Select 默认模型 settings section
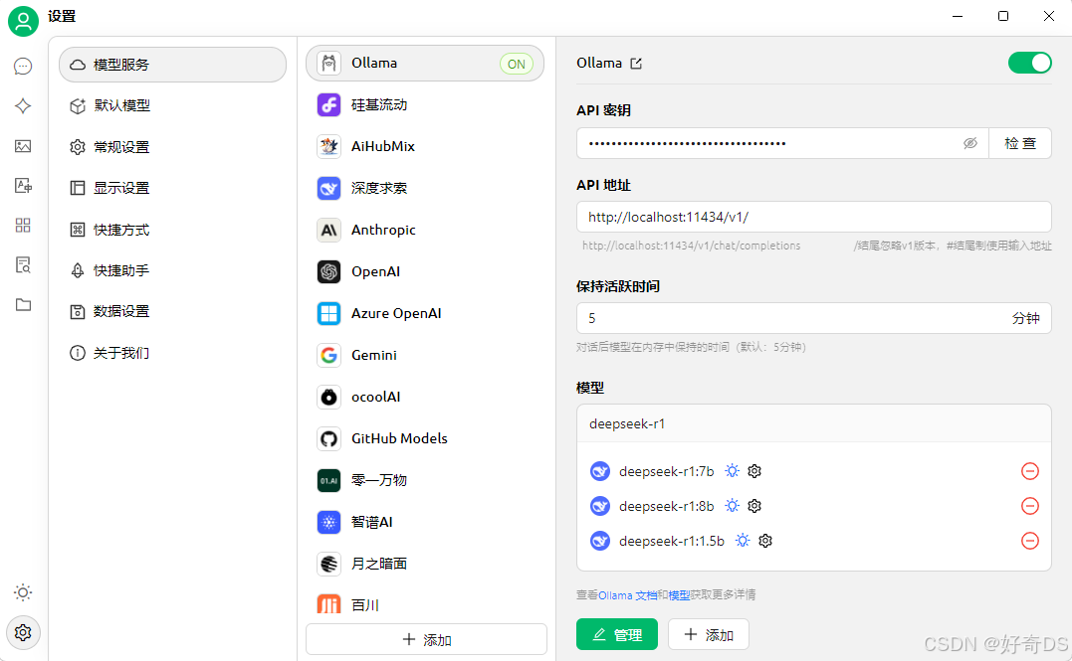This screenshot has width=1072, height=661. pyautogui.click(x=173, y=105)
